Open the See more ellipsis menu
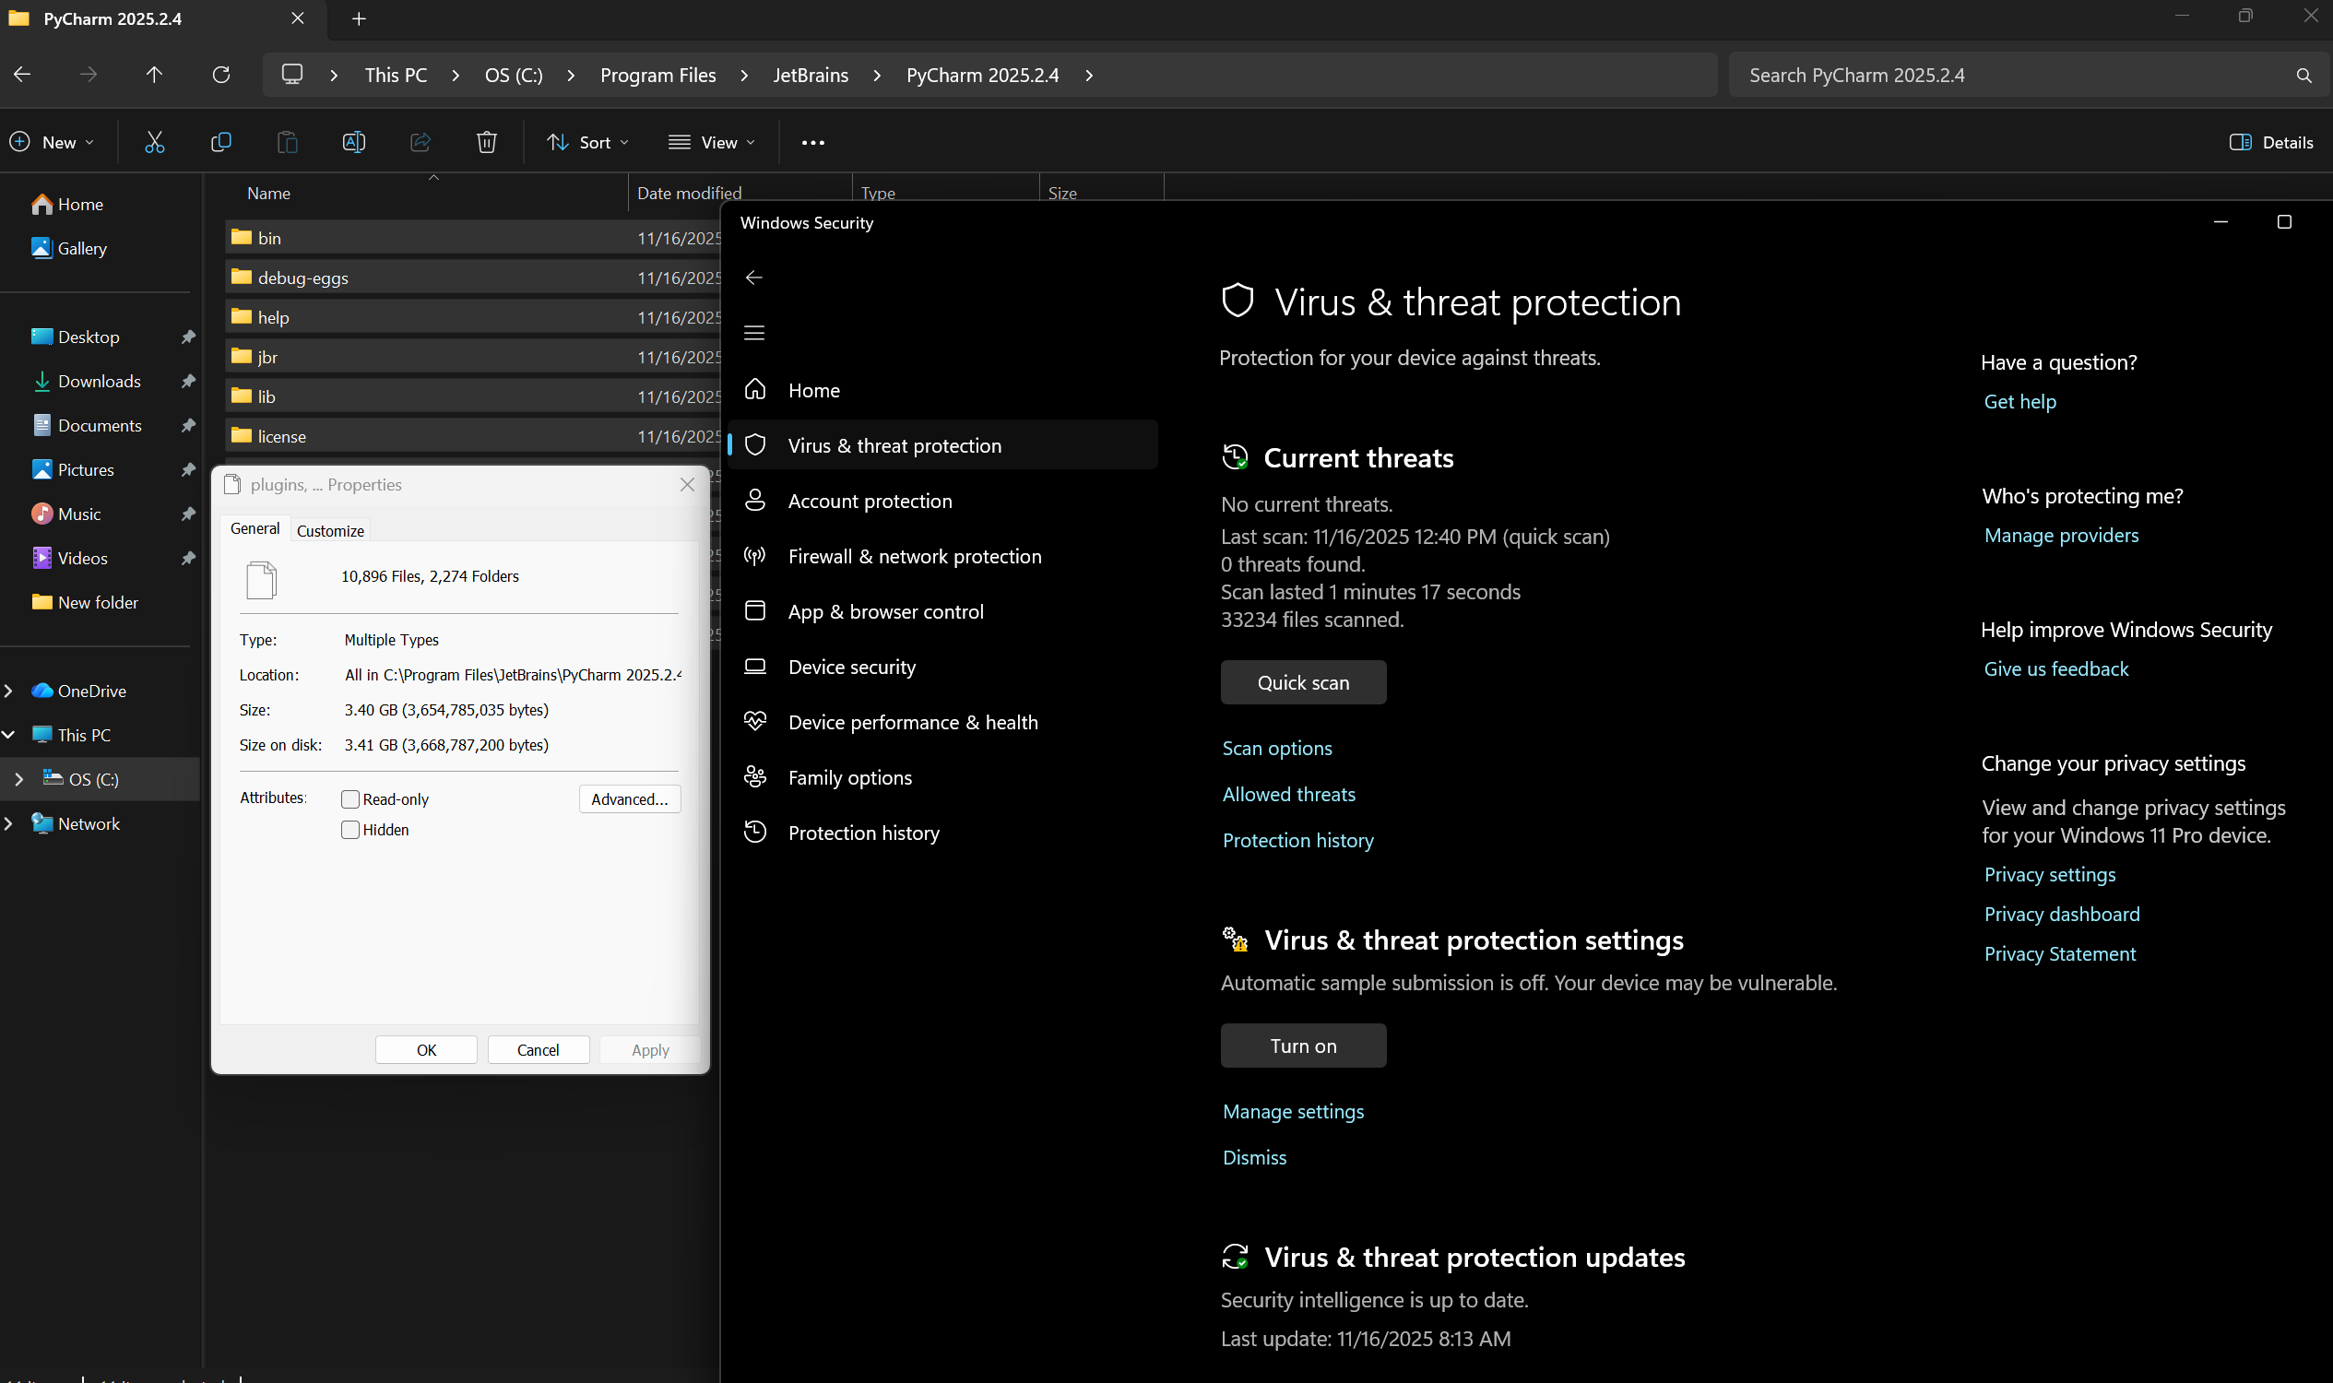 coord(812,143)
